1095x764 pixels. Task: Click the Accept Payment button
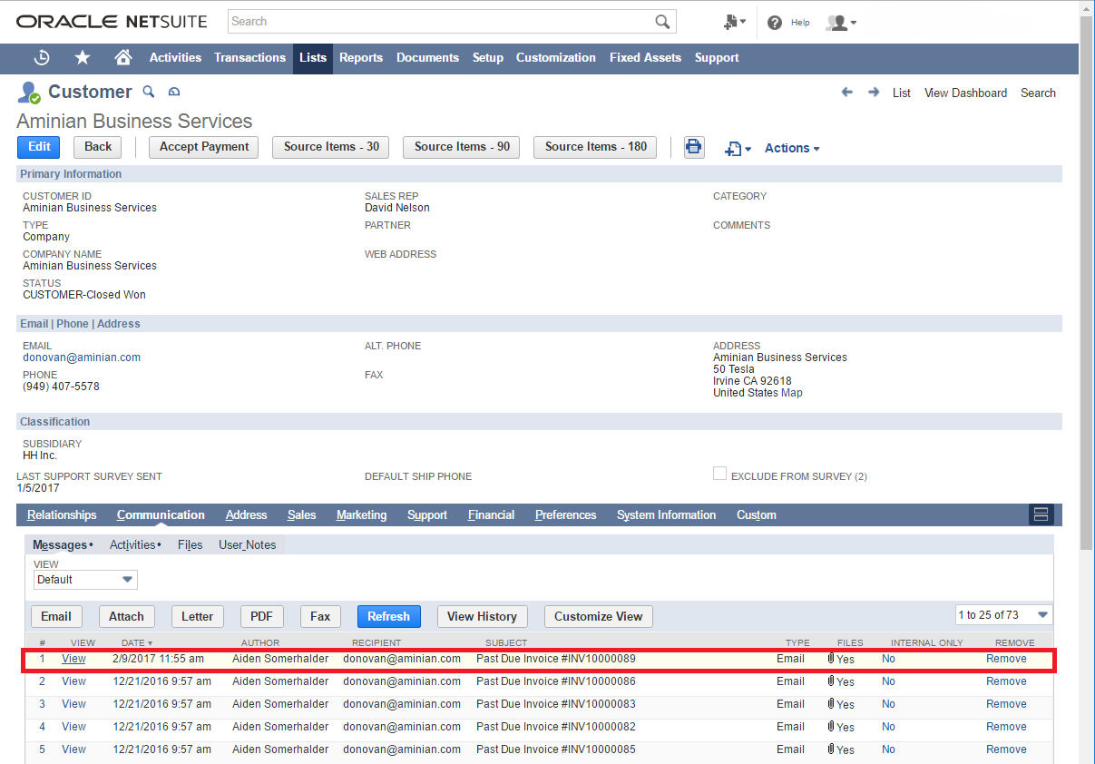(x=204, y=147)
